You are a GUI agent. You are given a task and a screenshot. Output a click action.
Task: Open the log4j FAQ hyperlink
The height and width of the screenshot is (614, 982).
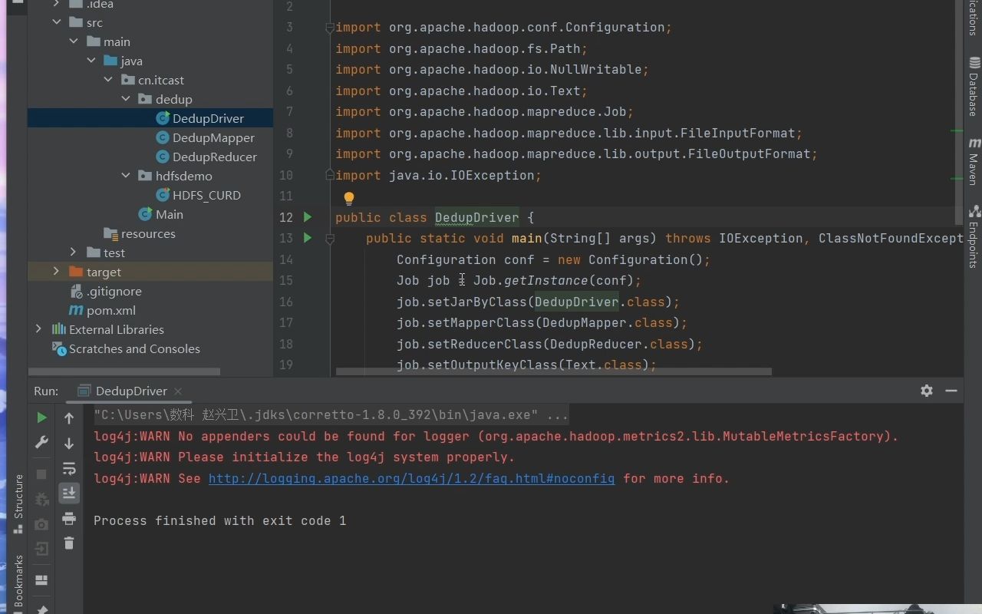coord(411,478)
